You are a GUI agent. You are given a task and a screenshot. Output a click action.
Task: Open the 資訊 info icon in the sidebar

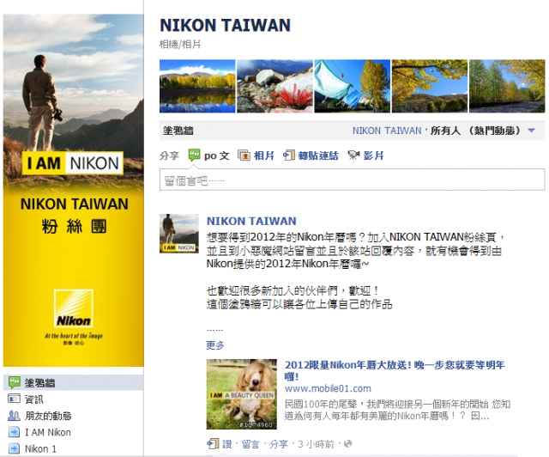[x=14, y=399]
